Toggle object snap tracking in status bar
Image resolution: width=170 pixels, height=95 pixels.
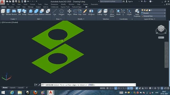coord(129,88)
